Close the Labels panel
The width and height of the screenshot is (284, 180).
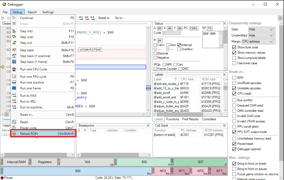tap(224, 75)
